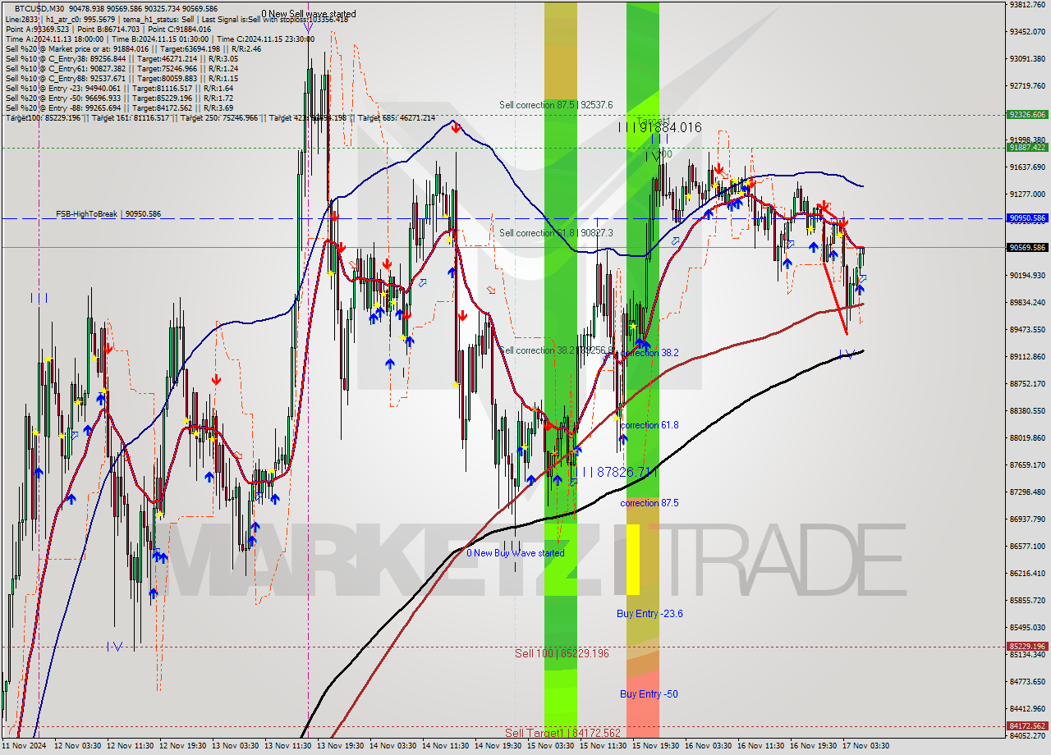Click the blue 'correction 38.2' label
The width and height of the screenshot is (1051, 755).
coord(649,352)
